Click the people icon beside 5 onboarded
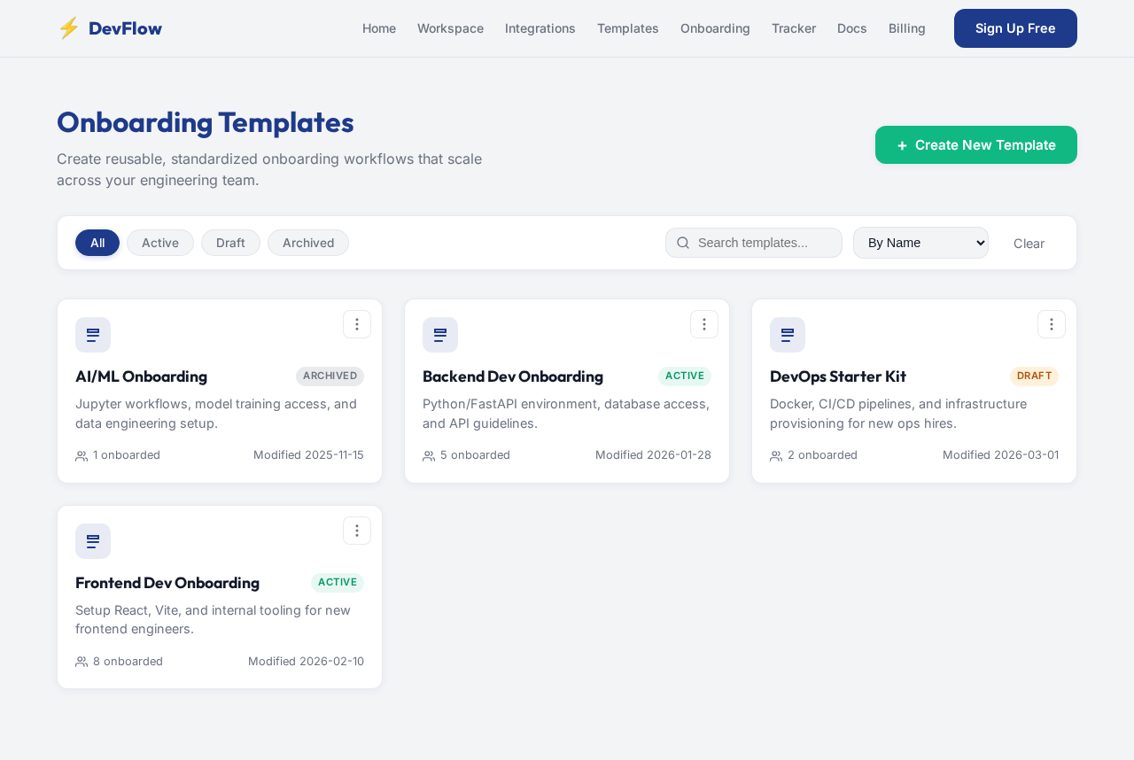 tap(429, 456)
